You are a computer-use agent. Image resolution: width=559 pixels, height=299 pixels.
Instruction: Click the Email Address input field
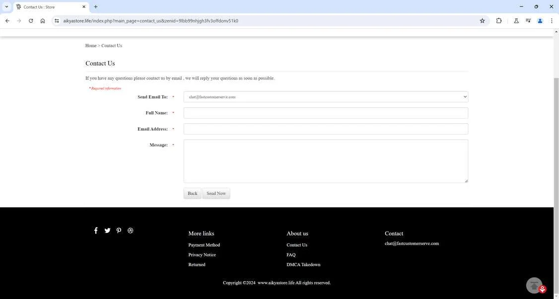pyautogui.click(x=326, y=129)
